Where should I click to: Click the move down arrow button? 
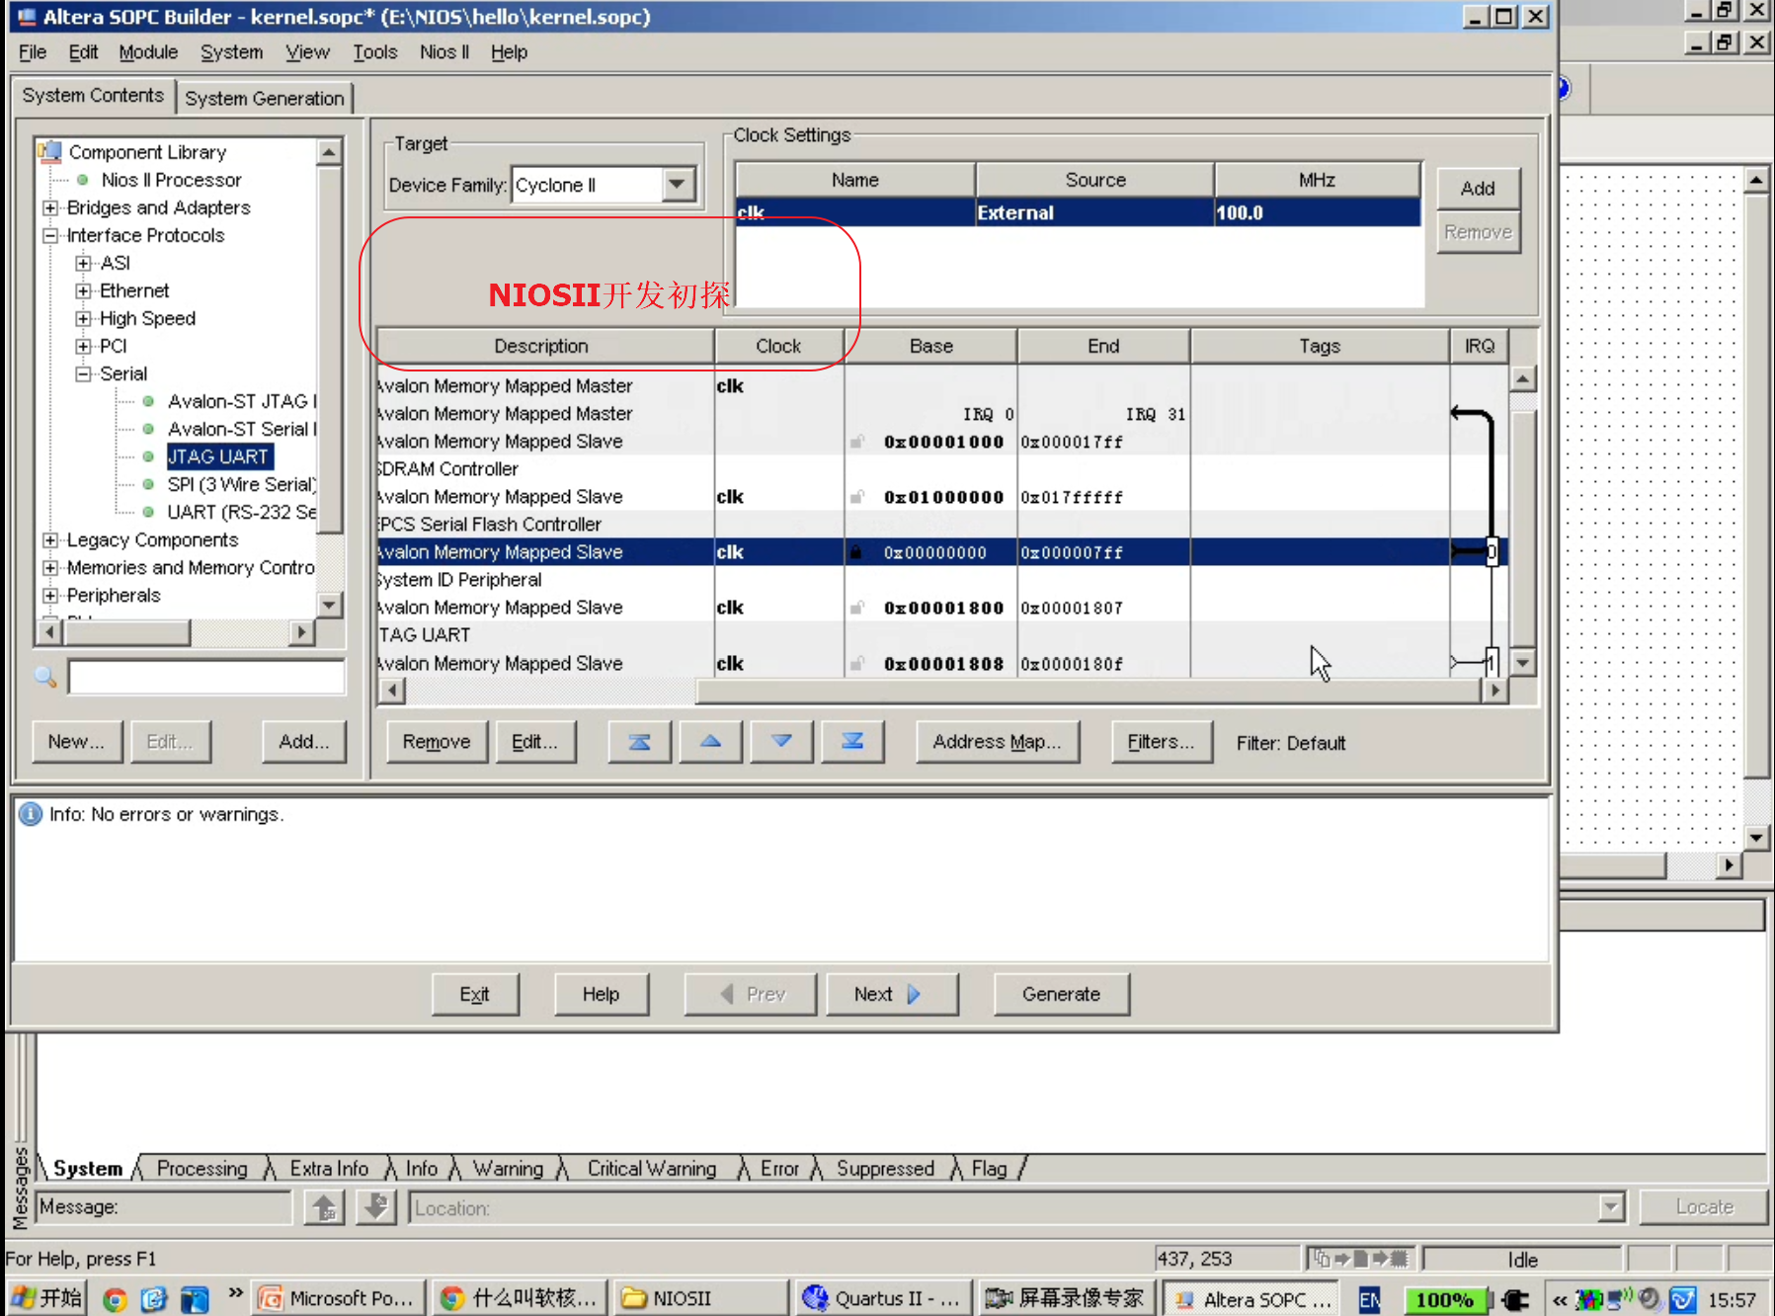pyautogui.click(x=781, y=742)
